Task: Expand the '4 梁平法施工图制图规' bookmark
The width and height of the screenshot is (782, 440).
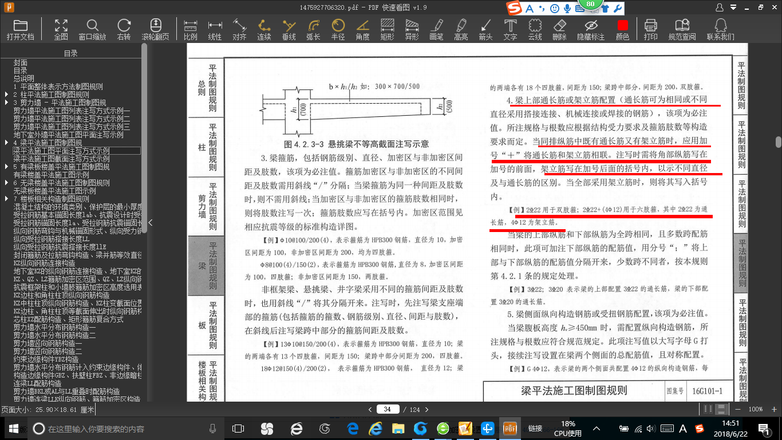Action: point(6,143)
